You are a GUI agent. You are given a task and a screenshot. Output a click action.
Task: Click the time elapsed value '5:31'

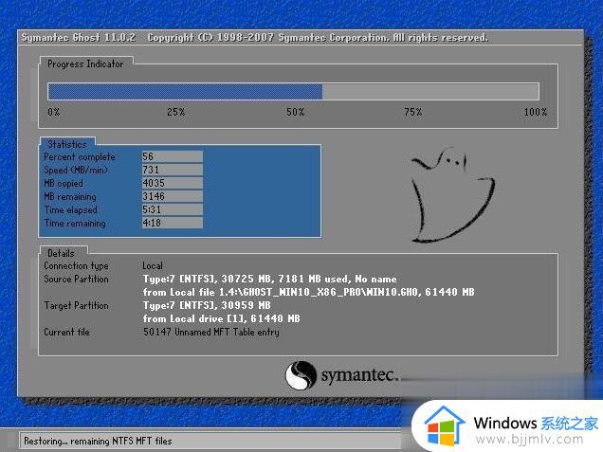click(x=173, y=209)
